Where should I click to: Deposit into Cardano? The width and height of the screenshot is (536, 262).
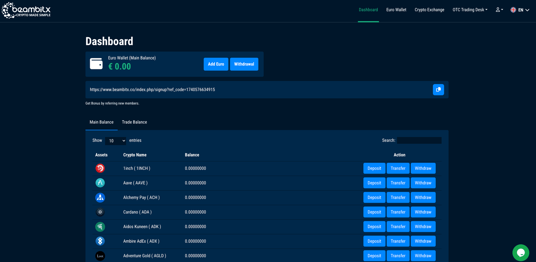tap(374, 212)
